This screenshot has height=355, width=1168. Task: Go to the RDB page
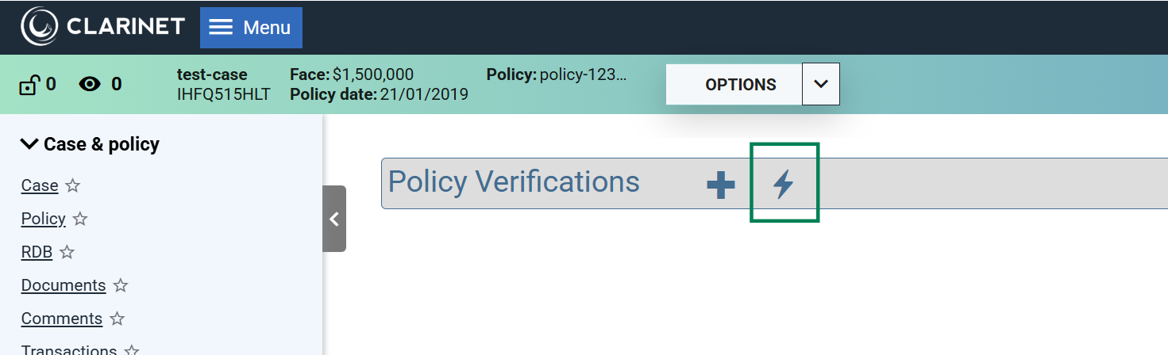(x=37, y=252)
